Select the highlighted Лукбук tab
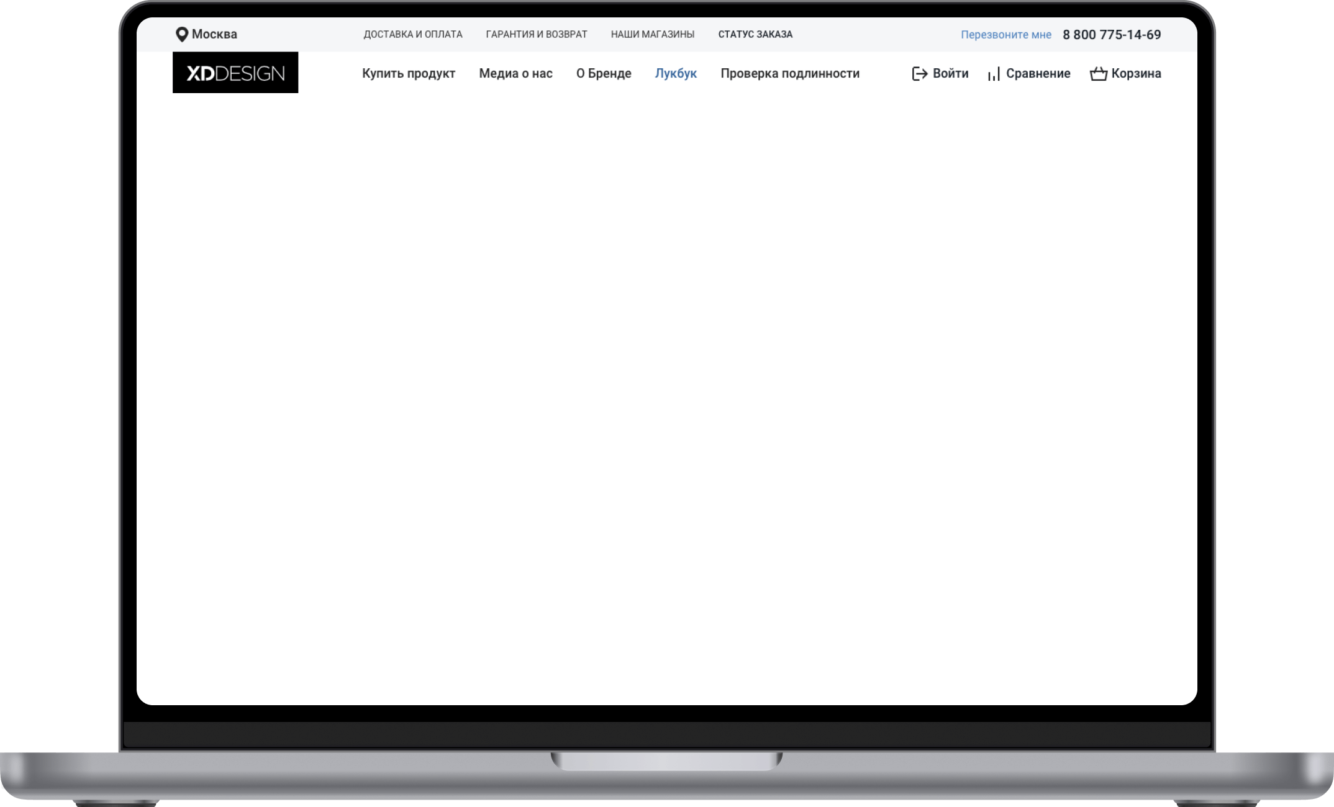 676,73
